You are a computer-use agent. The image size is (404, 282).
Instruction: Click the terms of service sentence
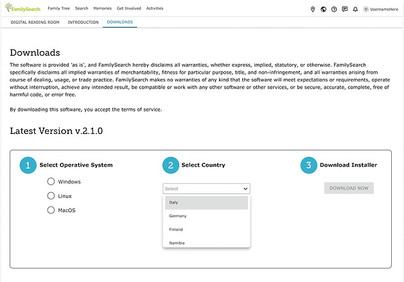tap(86, 110)
